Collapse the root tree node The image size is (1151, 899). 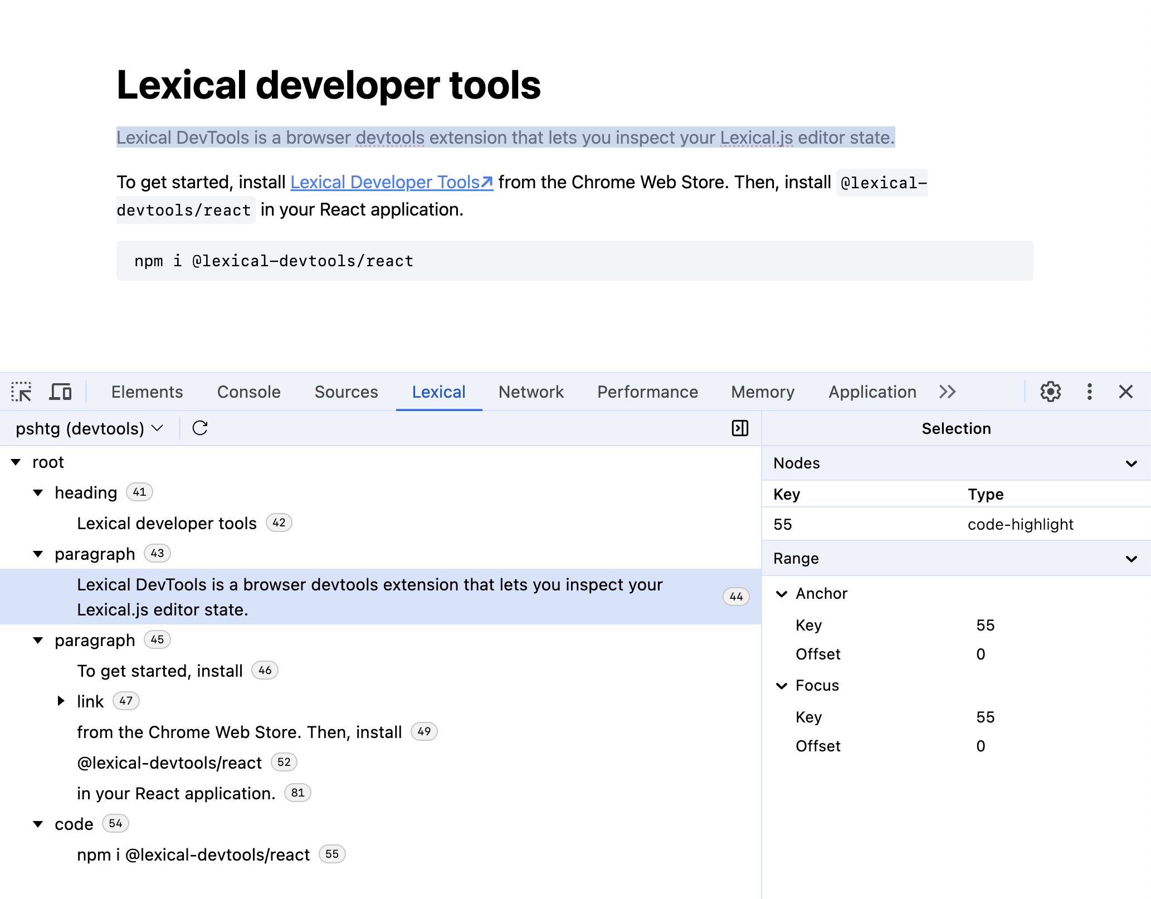click(x=16, y=462)
